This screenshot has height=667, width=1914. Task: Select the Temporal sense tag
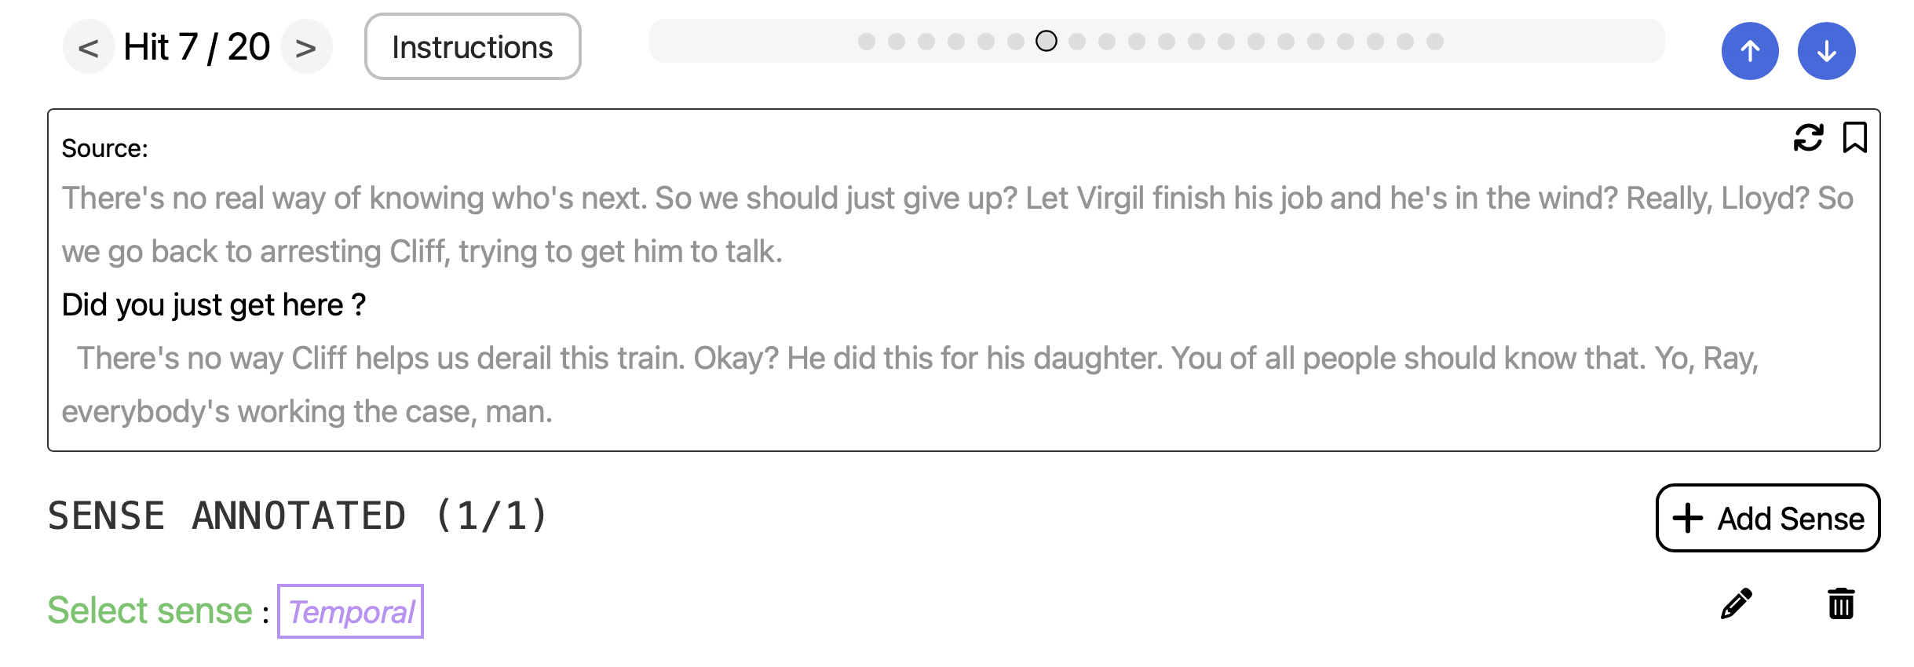pyautogui.click(x=350, y=611)
